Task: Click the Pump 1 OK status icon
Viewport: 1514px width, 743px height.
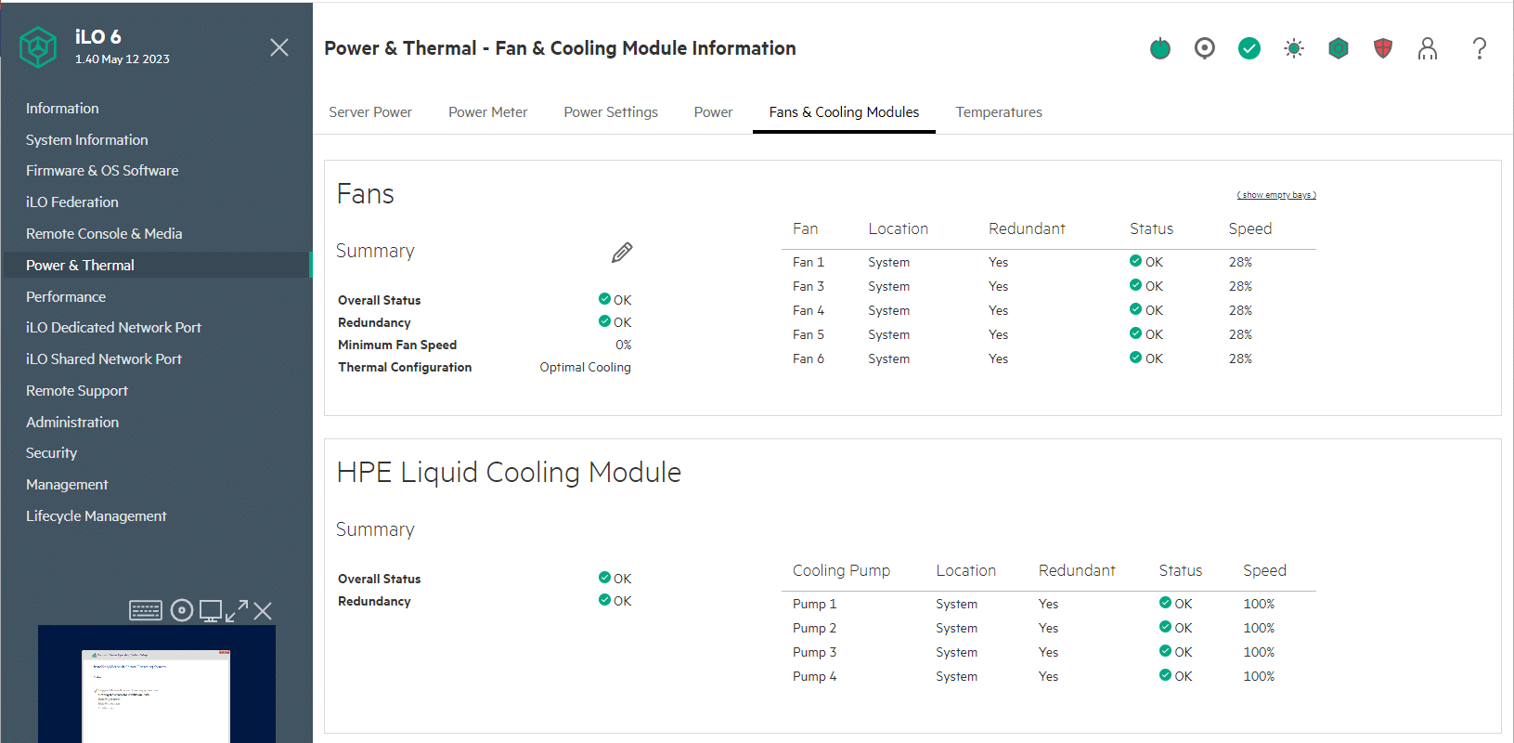Action: (1165, 603)
